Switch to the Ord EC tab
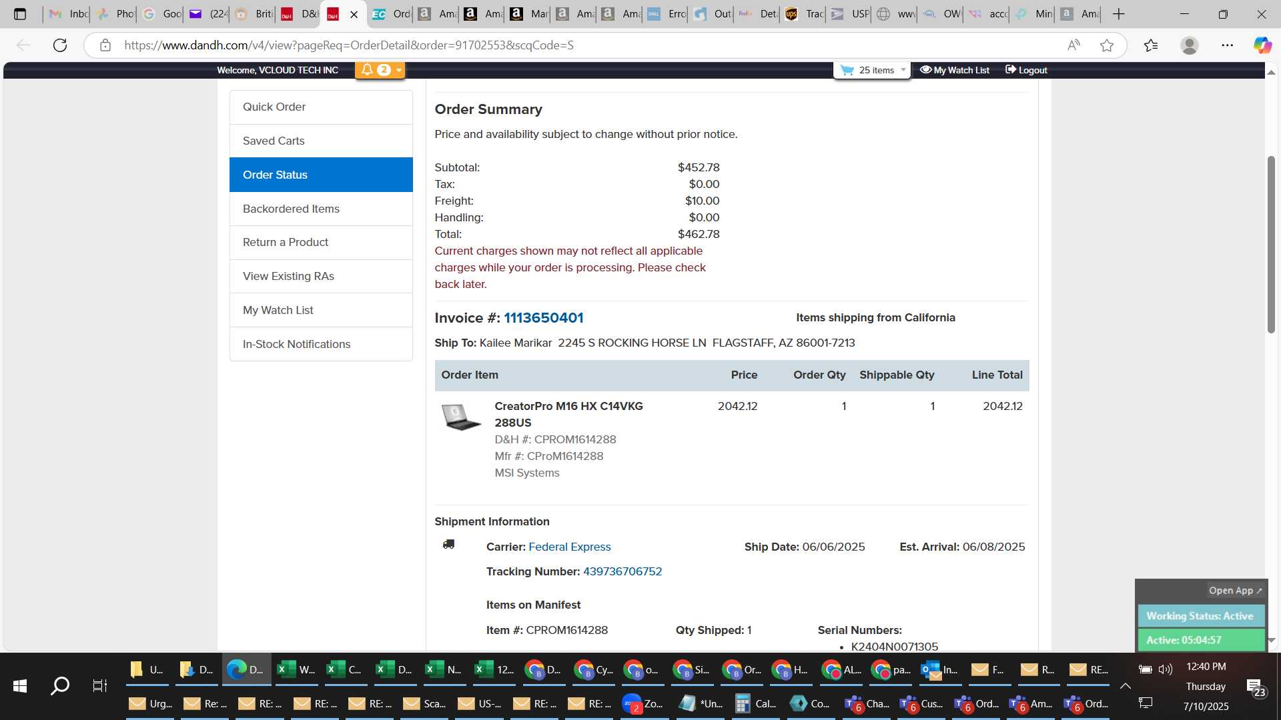 tap(391, 14)
